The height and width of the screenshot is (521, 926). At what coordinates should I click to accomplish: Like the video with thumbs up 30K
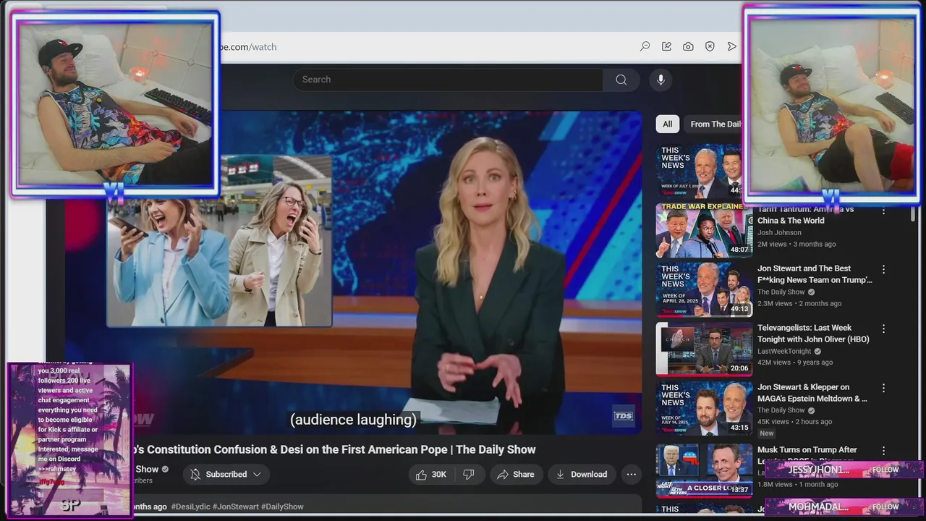point(430,475)
